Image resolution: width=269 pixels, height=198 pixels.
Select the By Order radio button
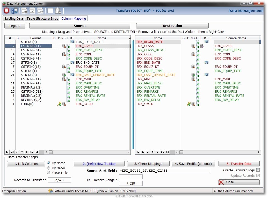click(x=49, y=168)
